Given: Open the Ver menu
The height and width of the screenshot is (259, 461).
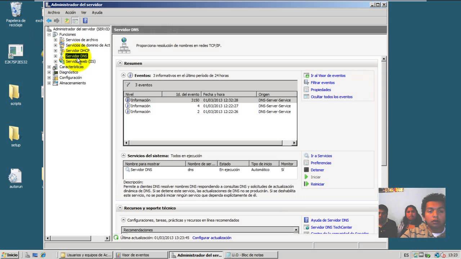Looking at the screenshot, I should click(x=84, y=12).
